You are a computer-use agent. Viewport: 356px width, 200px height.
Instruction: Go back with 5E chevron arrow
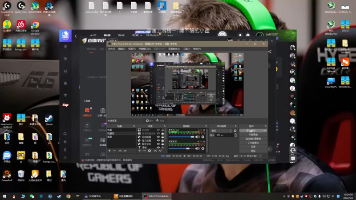pyautogui.click(x=76, y=36)
